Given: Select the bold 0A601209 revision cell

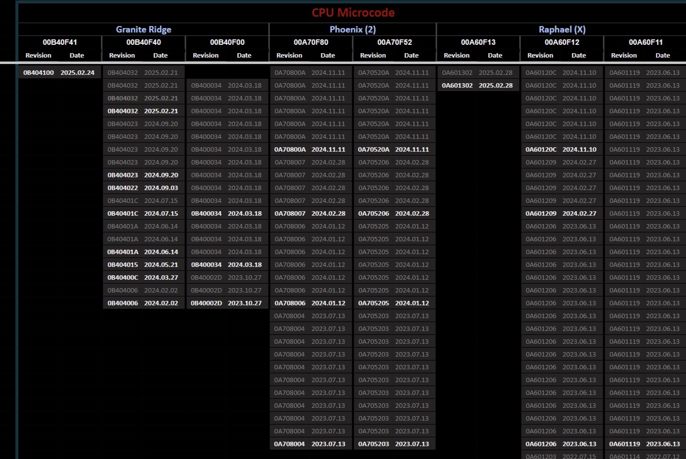Looking at the screenshot, I should tap(541, 213).
